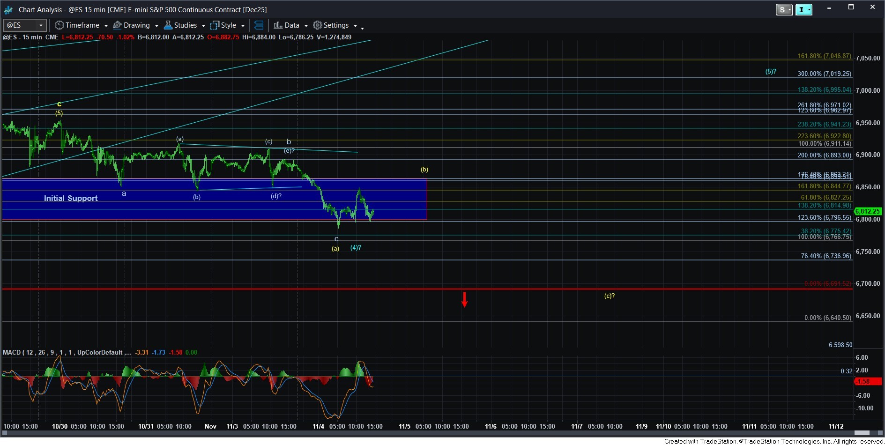Viewport: 885px width, 445px height.
Task: Click the Drawing tools pencil icon
Action: pyautogui.click(x=118, y=25)
